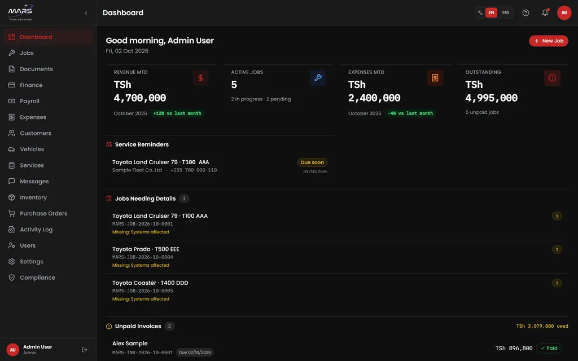
Task: Open help via the question mark icon
Action: click(x=526, y=13)
